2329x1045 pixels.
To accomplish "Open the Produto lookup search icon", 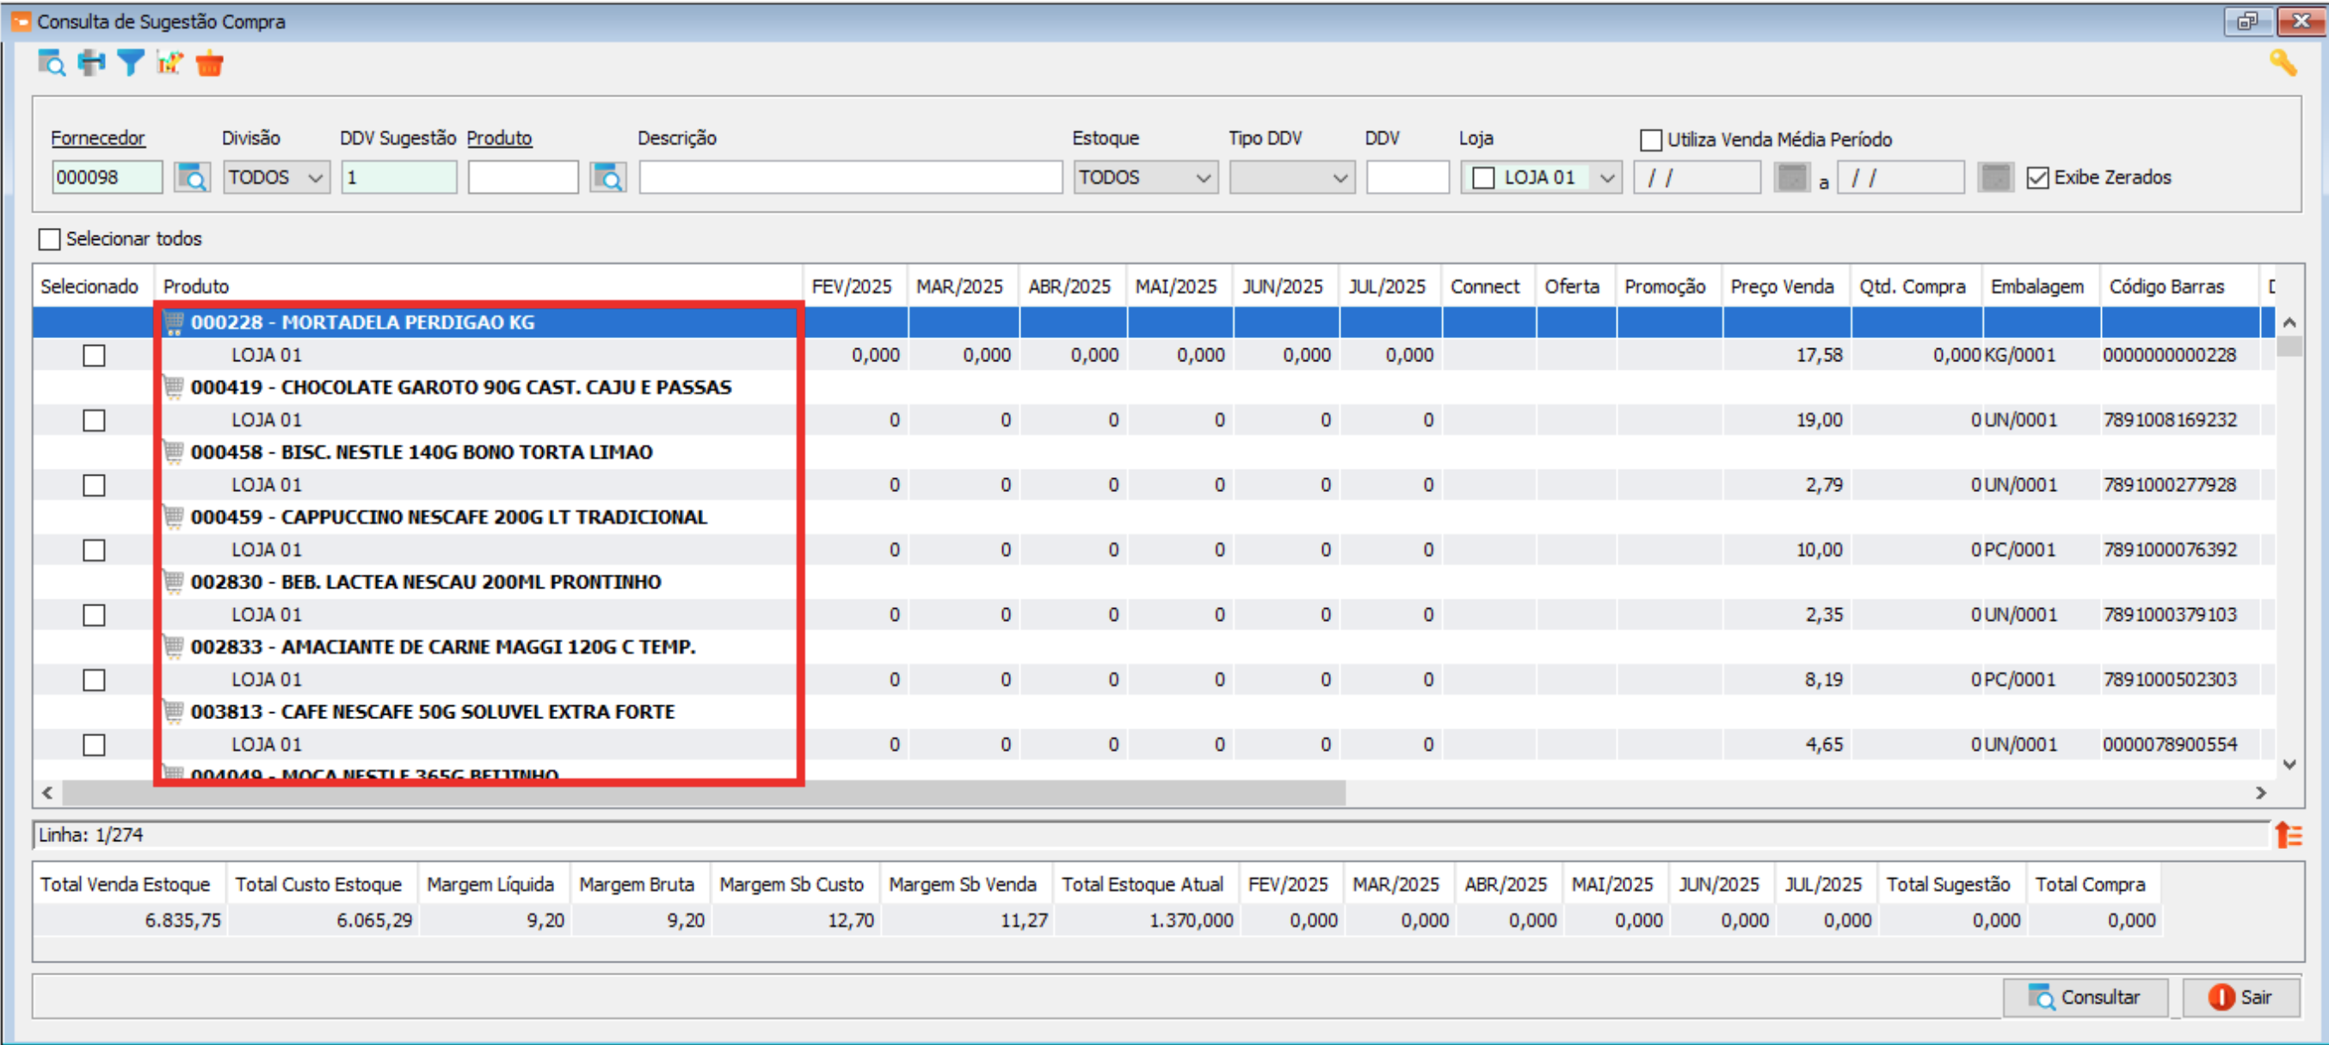I will click(607, 177).
